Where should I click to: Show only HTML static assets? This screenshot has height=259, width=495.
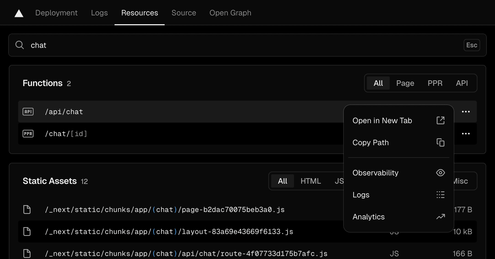(310, 181)
